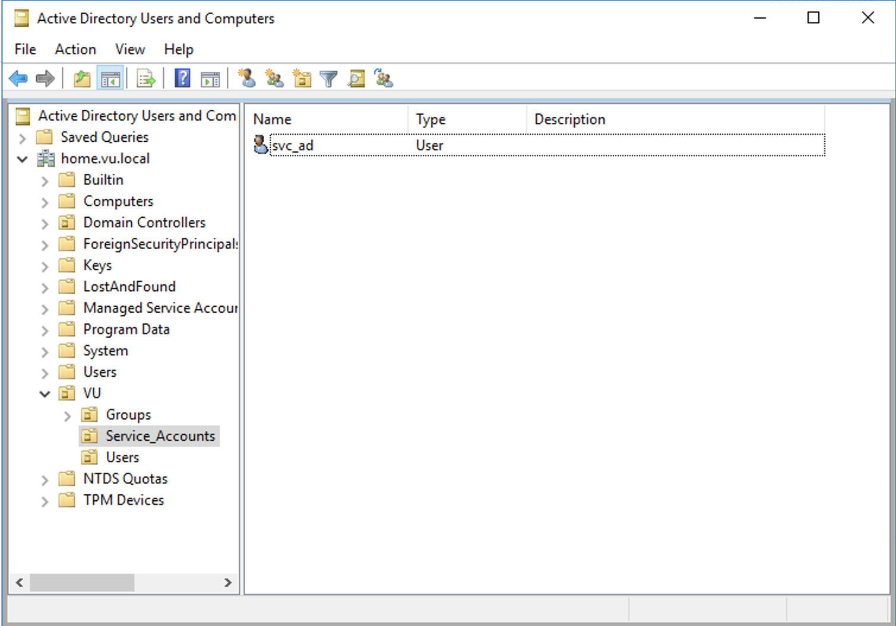Click the Back arrow in the toolbar
This screenshot has width=896, height=626.
click(18, 78)
